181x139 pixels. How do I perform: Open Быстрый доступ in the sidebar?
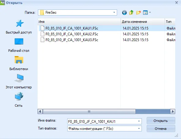click(x=19, y=27)
